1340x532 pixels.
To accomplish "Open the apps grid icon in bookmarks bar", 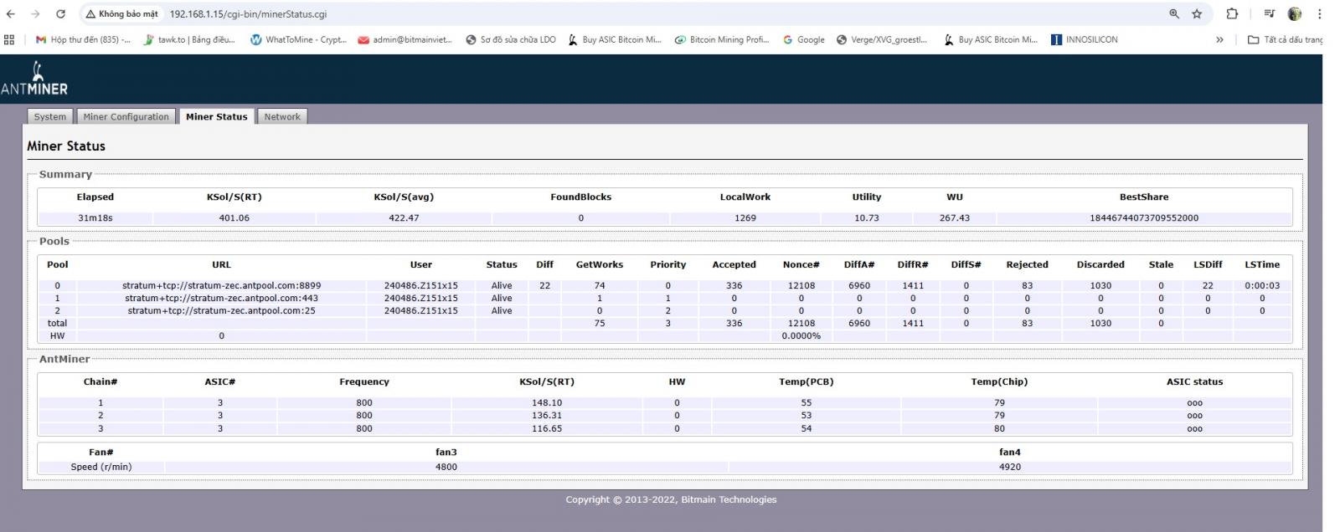I will coord(9,39).
